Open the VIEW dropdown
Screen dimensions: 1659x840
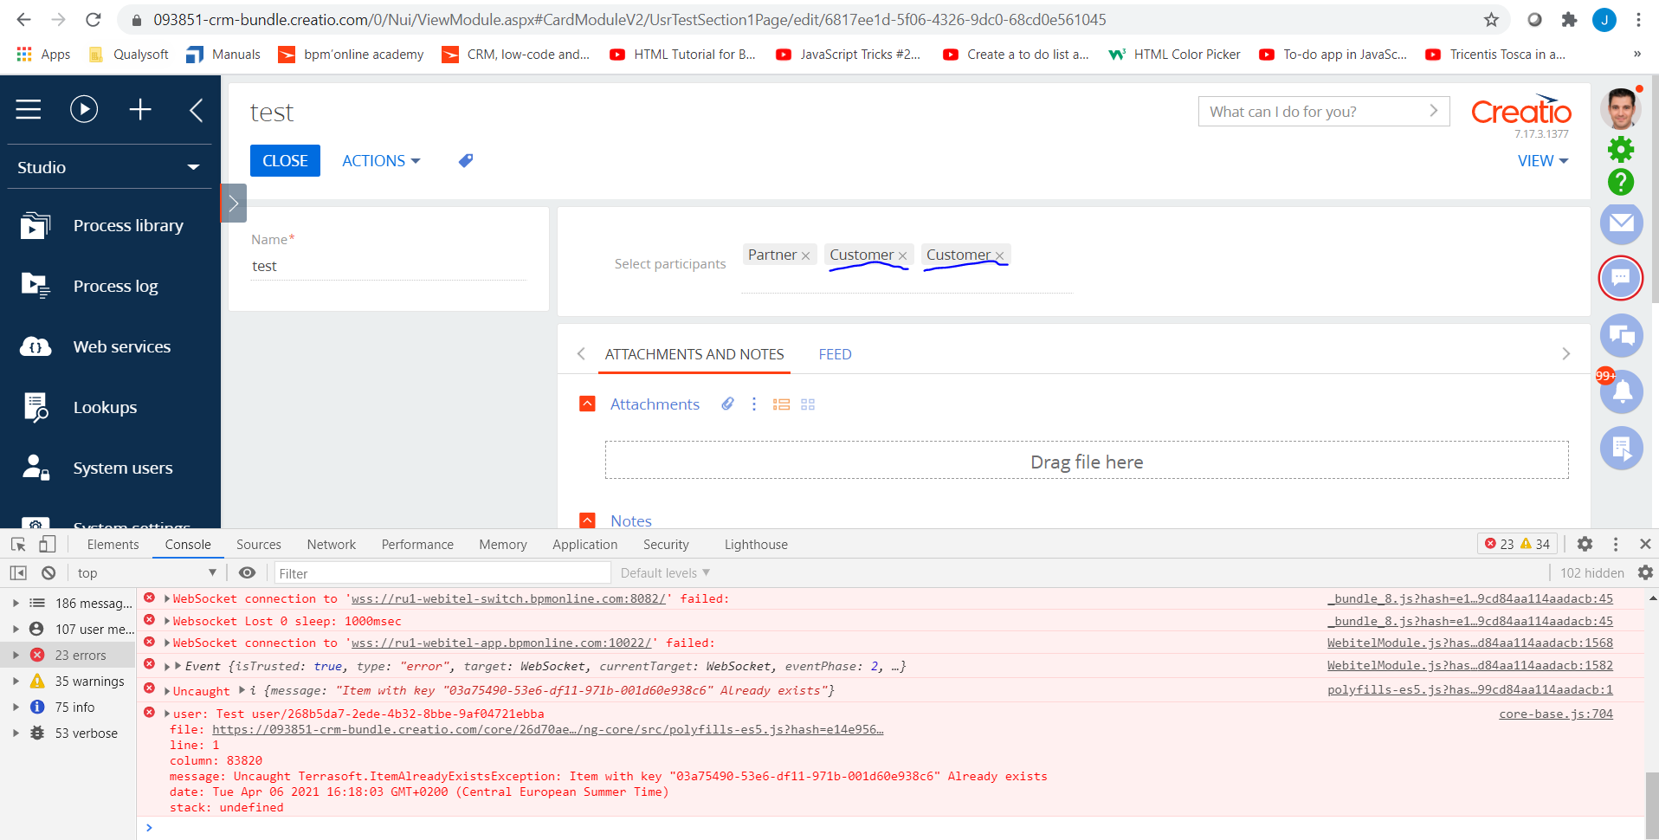coord(1543,161)
